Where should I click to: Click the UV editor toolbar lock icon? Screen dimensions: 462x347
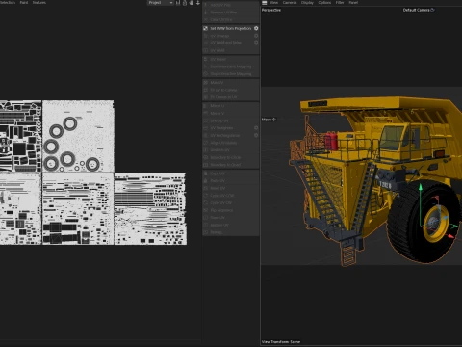[x=185, y=3]
